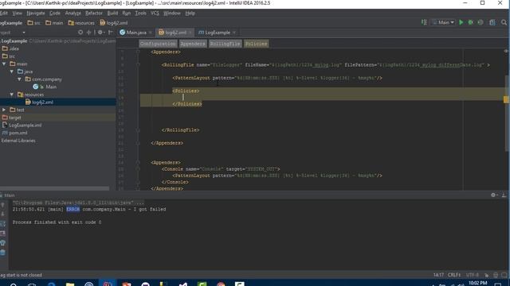The image size is (510, 286).
Task: Clear console with trash icon in Run panel
Action: point(3,253)
